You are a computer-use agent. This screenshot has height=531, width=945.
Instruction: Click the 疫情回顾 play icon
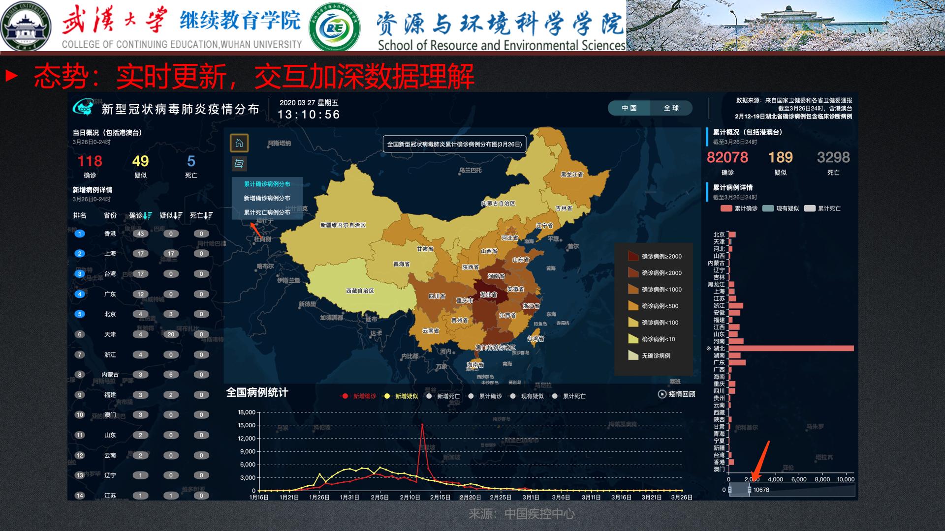coord(662,394)
